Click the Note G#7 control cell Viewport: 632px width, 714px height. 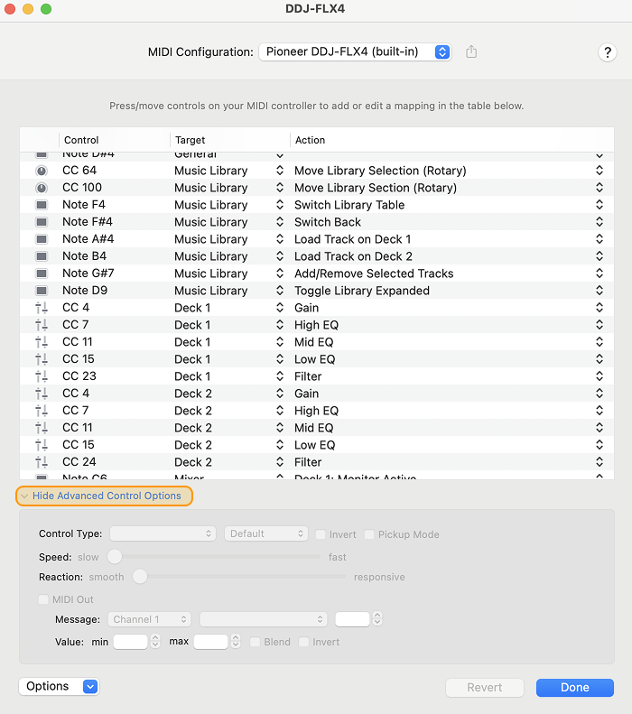coord(88,274)
